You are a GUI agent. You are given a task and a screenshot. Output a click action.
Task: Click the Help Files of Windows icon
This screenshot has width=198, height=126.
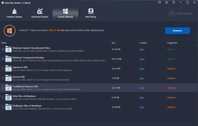[8, 97]
